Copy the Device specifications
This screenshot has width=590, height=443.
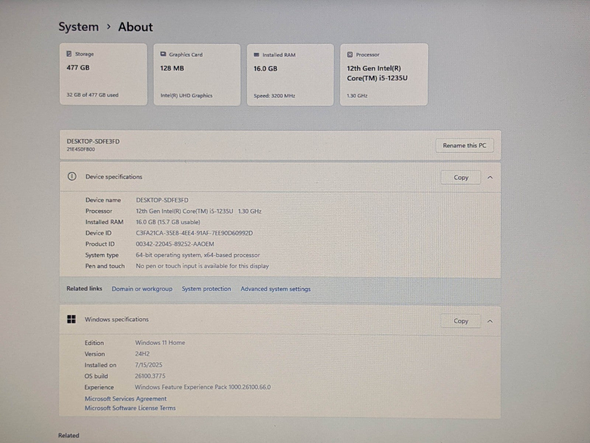click(x=461, y=178)
